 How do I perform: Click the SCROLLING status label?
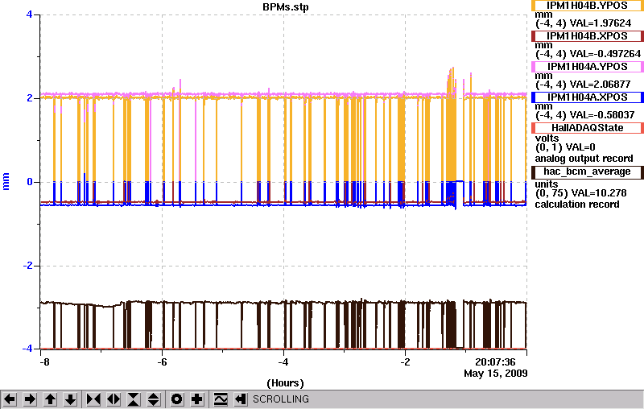[x=281, y=399]
